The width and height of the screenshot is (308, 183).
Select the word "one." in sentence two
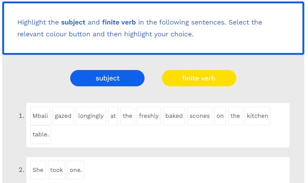click(76, 170)
